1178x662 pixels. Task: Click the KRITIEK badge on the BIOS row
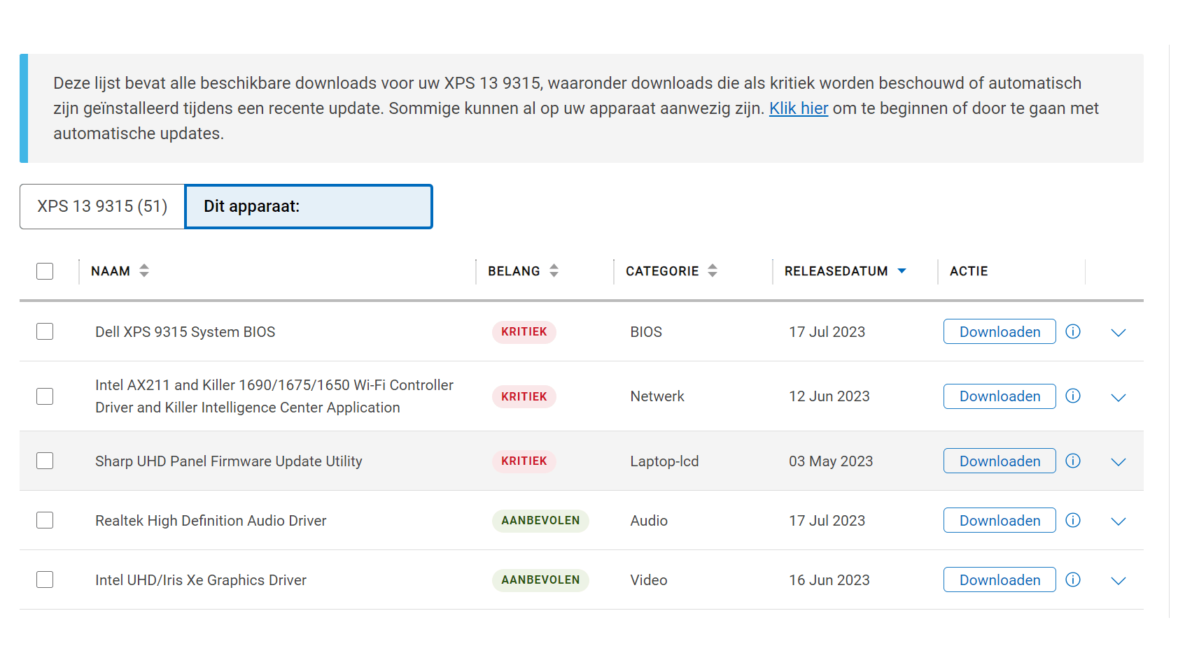[x=524, y=331]
